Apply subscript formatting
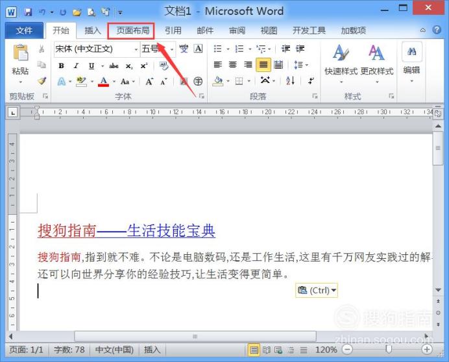449x362 pixels. [x=129, y=66]
